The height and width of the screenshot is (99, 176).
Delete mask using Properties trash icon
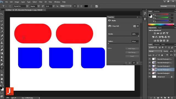coord(137,63)
